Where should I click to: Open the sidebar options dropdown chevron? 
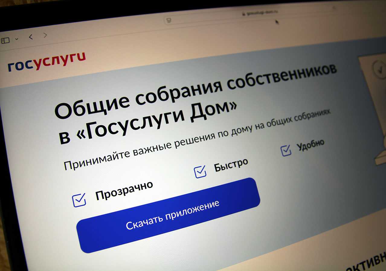point(17,39)
